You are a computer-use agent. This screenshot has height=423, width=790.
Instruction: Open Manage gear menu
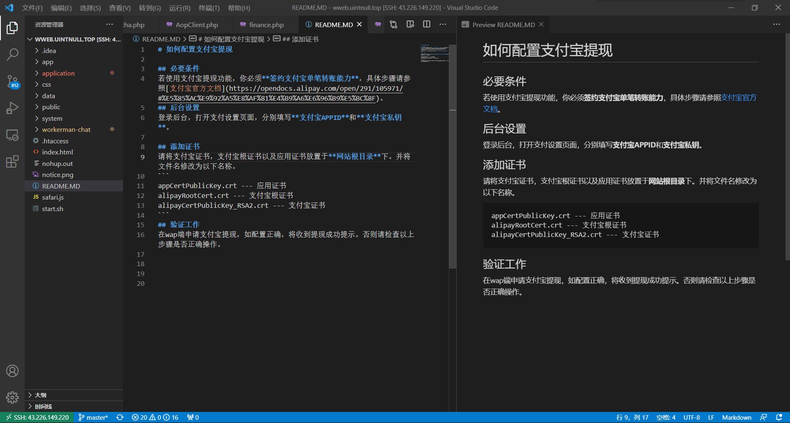click(12, 398)
